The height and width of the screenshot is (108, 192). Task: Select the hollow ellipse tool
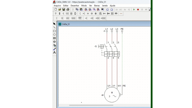54,34
